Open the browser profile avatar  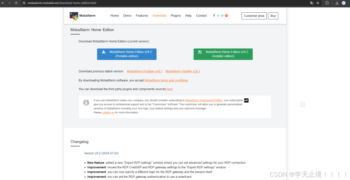pos(344,3)
